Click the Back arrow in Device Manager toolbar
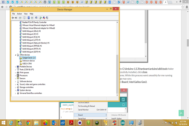189x126 pixels. (x=13, y=18)
